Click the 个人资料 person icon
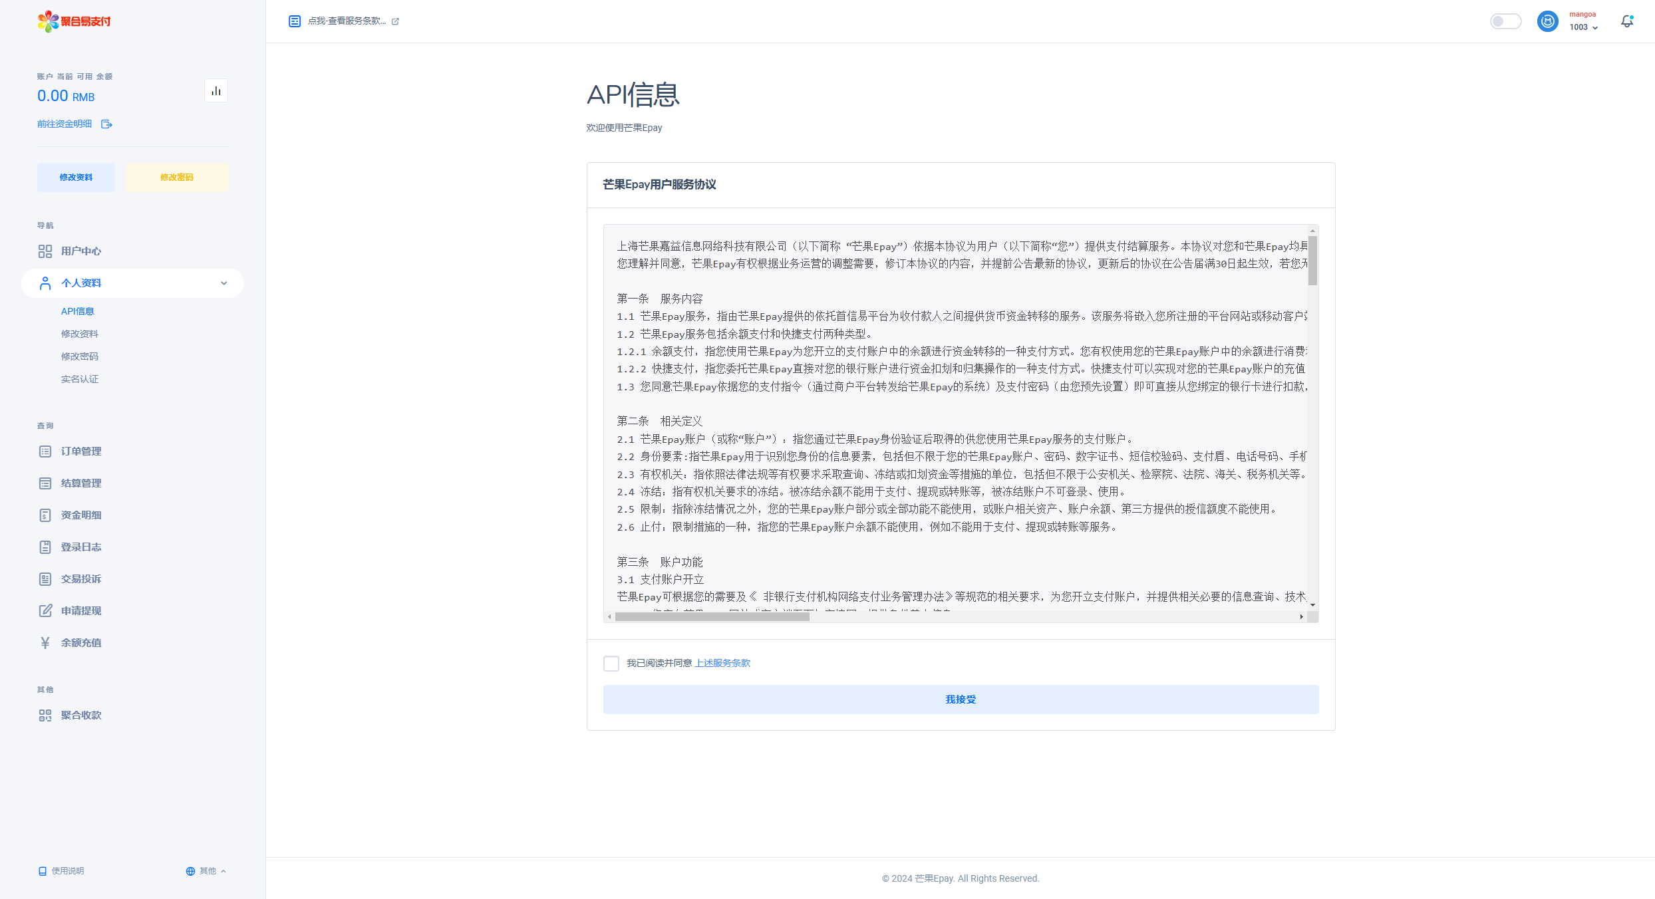Viewport: 1655px width, 899px height. pyautogui.click(x=45, y=283)
